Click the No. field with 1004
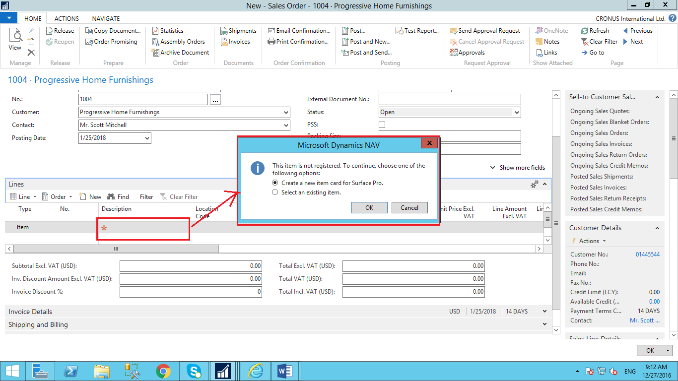The image size is (678, 381). pos(143,99)
